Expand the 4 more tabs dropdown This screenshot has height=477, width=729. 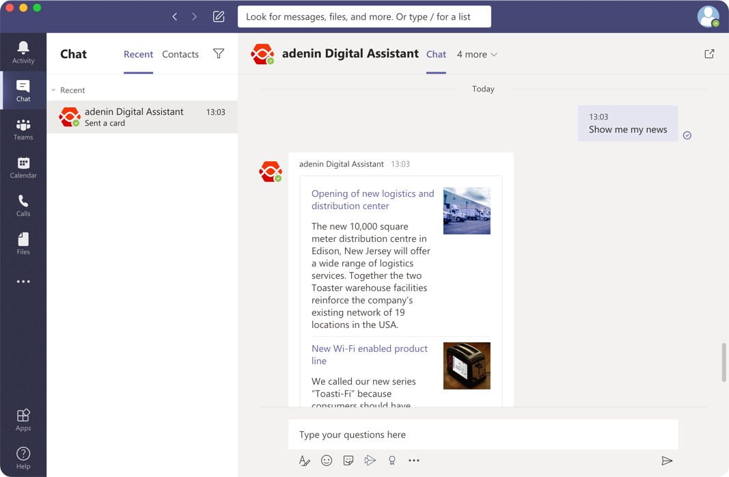pyautogui.click(x=477, y=55)
